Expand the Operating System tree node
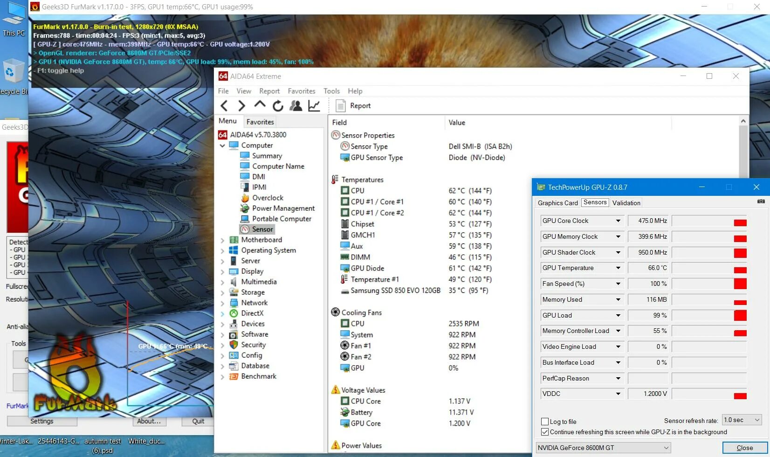The image size is (770, 457). pyautogui.click(x=222, y=250)
